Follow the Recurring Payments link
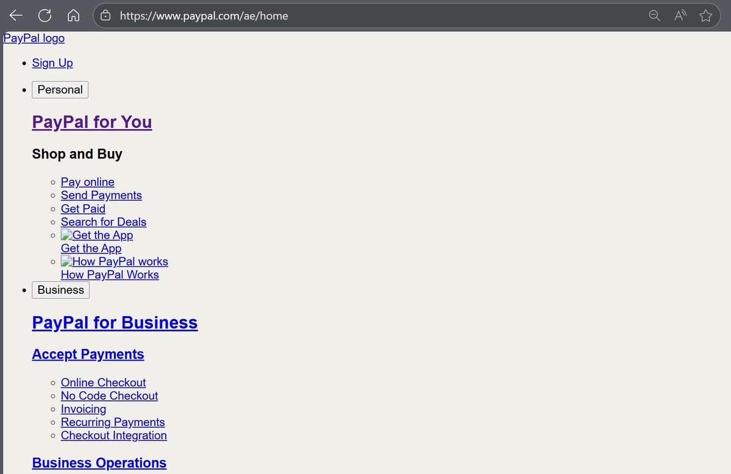Image resolution: width=731 pixels, height=474 pixels. [x=113, y=422]
